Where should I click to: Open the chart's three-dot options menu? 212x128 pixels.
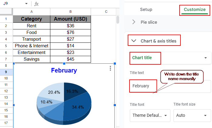[110, 69]
